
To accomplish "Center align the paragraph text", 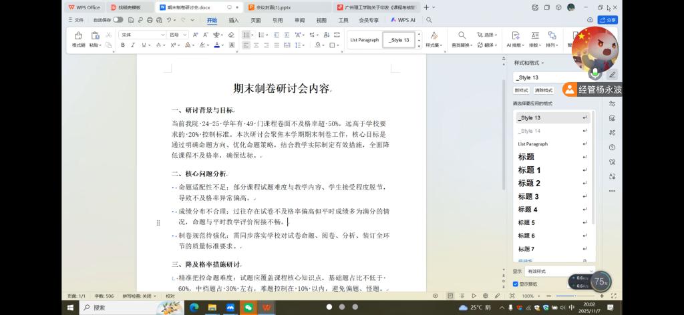I will point(256,45).
